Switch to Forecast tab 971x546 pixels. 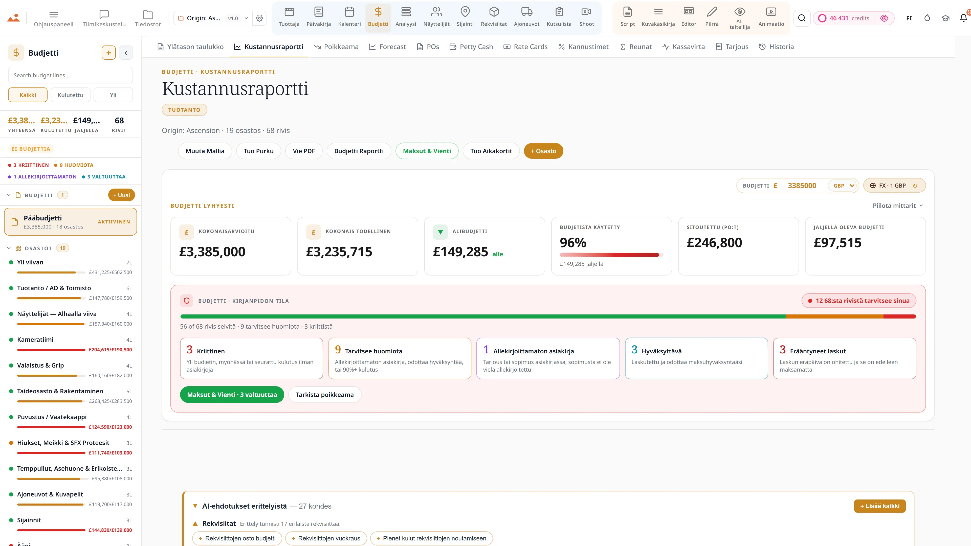pyautogui.click(x=387, y=47)
